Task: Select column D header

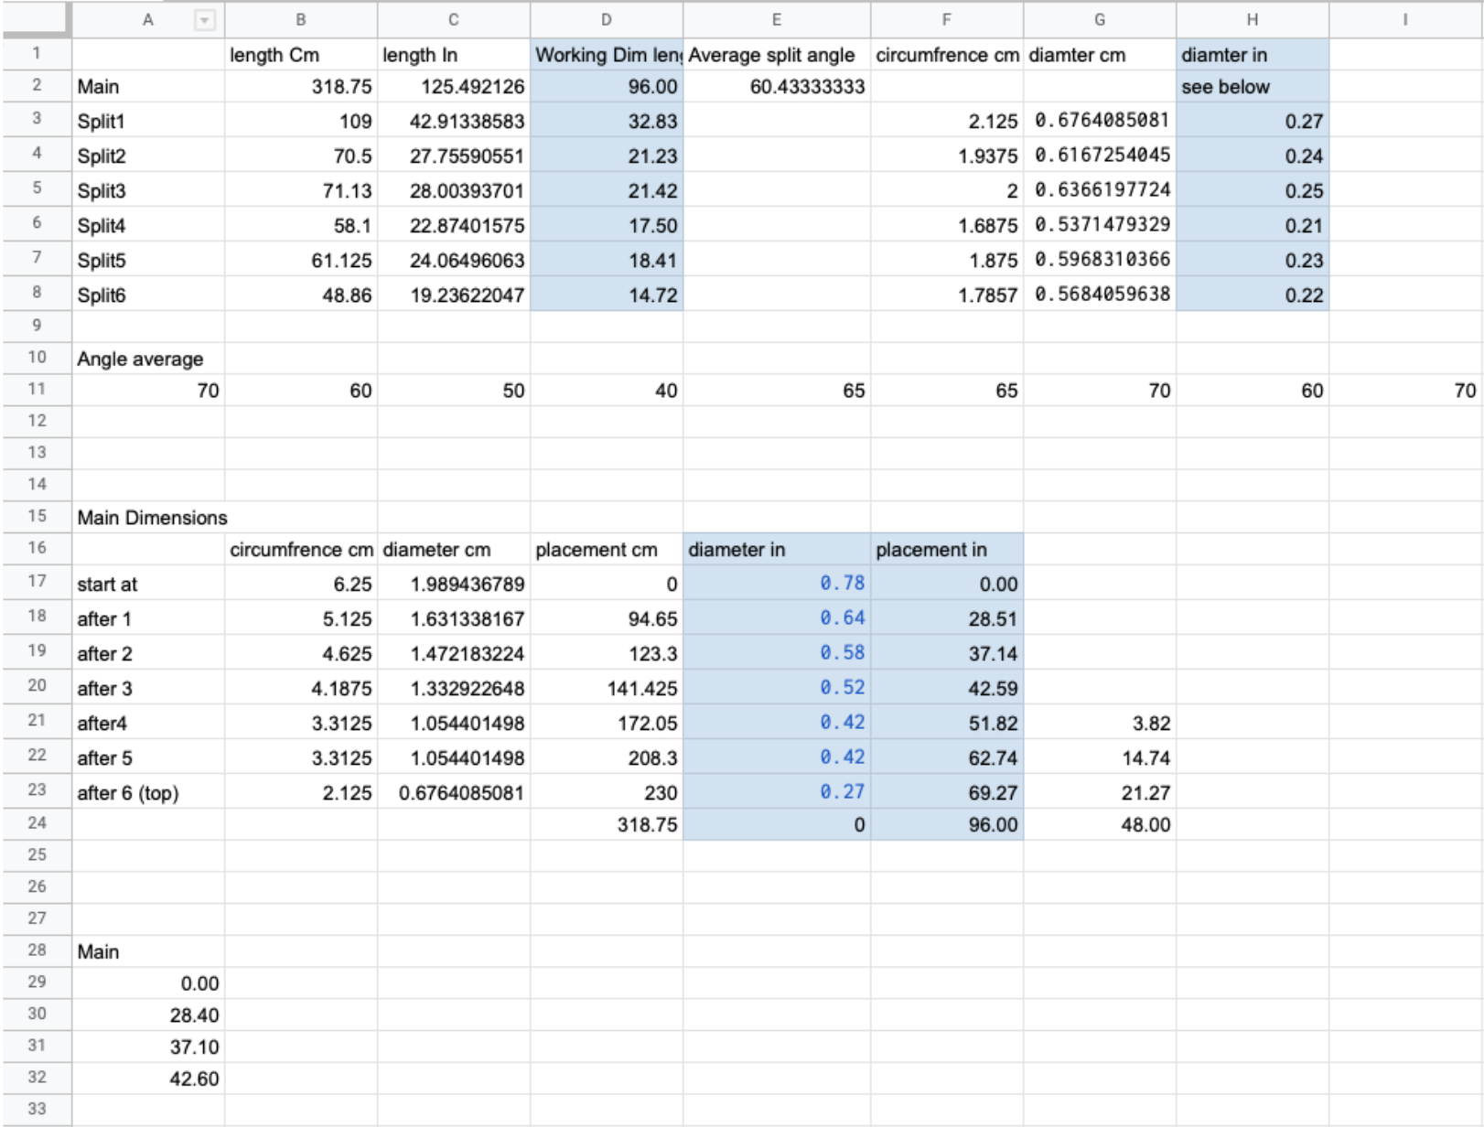Action: [x=607, y=20]
